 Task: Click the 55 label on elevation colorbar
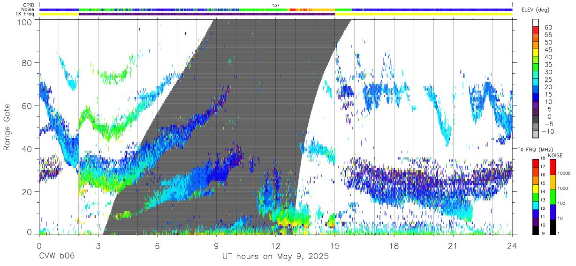tap(548, 35)
